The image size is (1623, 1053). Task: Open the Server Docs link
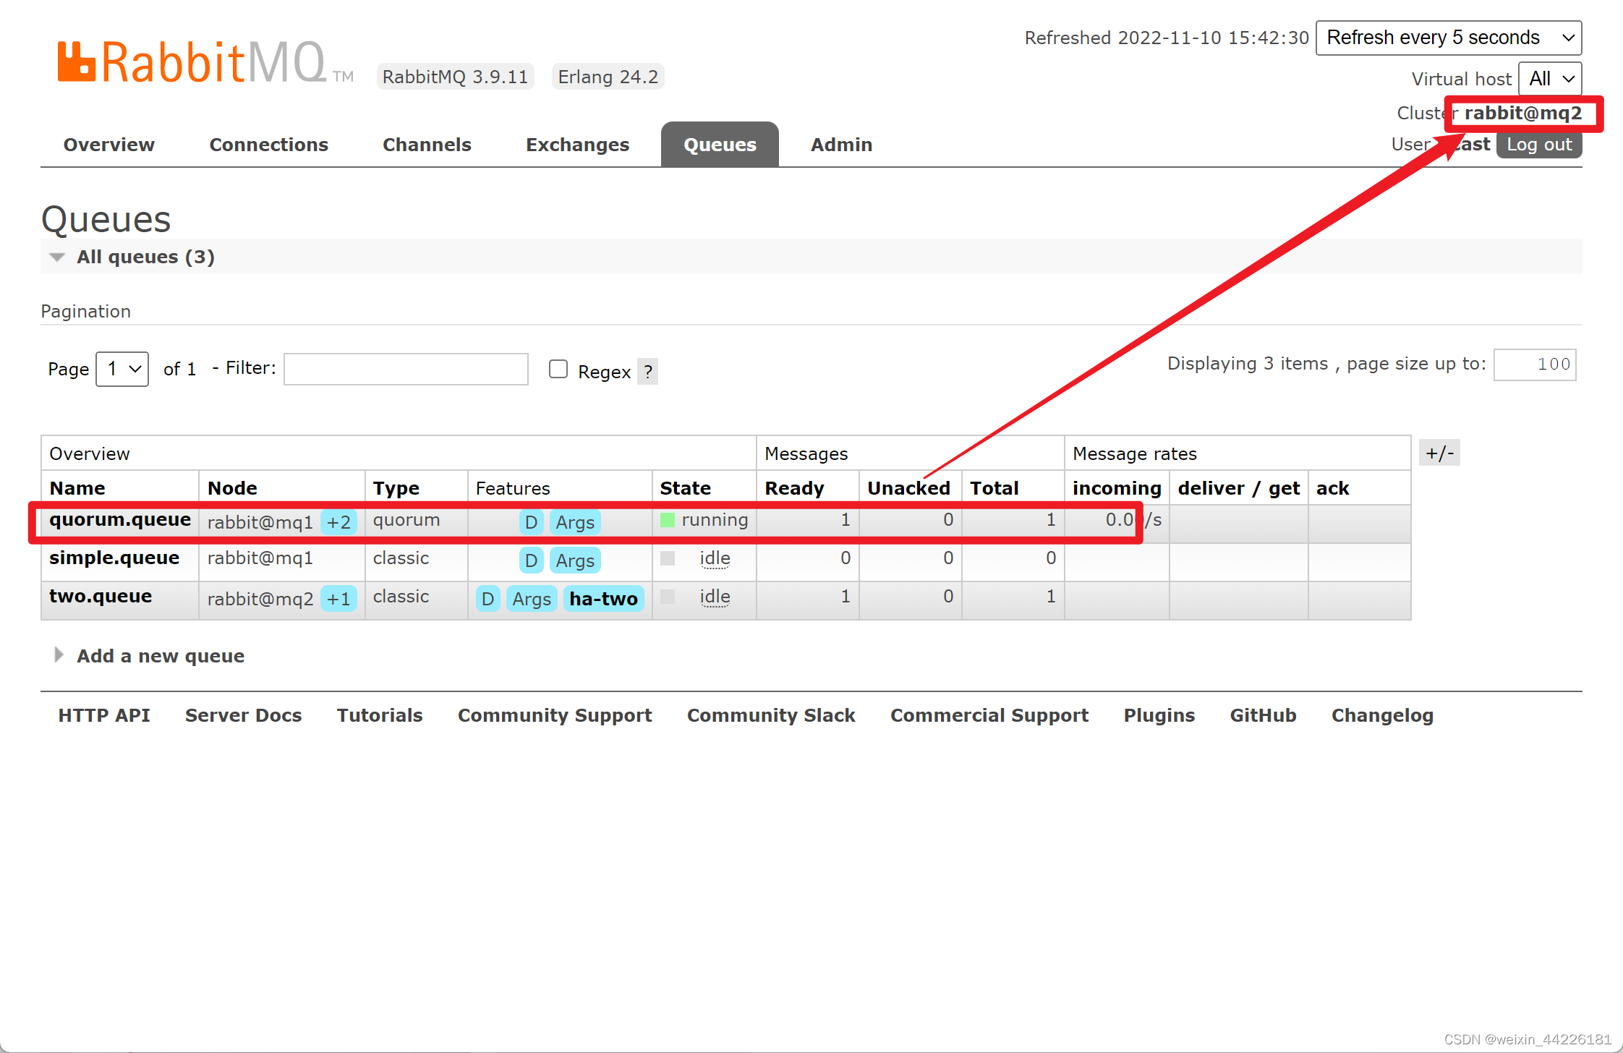[244, 715]
